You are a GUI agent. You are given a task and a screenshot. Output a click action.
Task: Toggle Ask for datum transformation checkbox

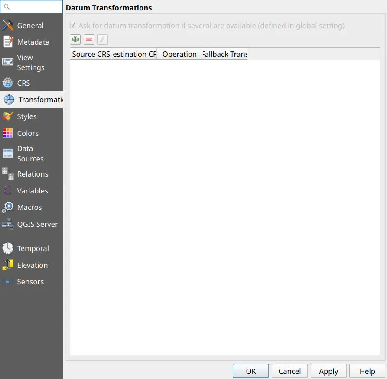(x=73, y=25)
